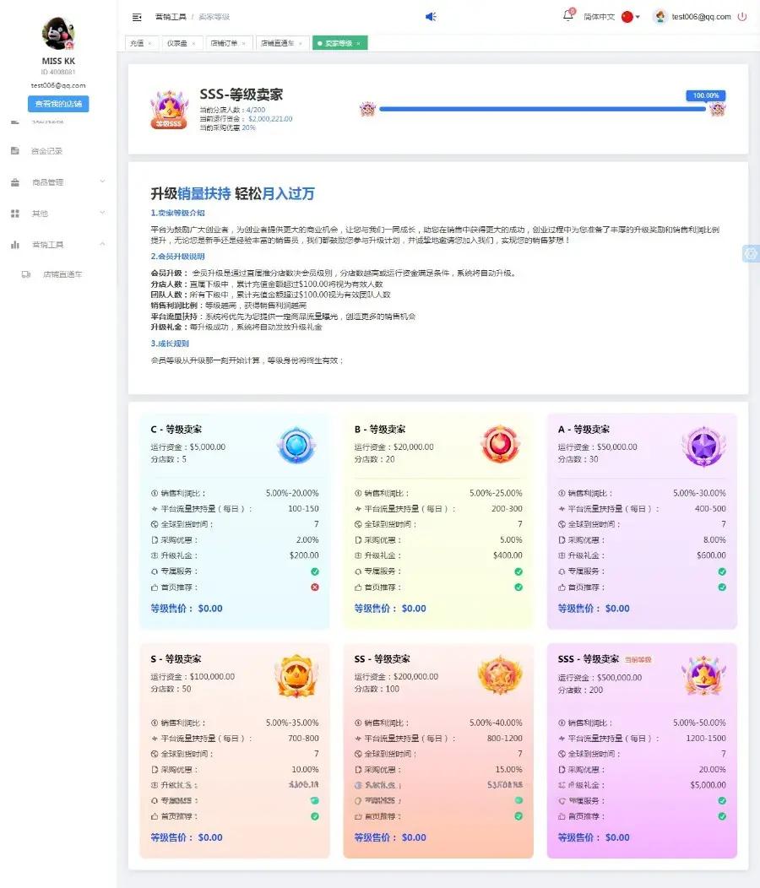
Task: Click the test006@qq.com account name in the top bar
Action: [x=701, y=16]
